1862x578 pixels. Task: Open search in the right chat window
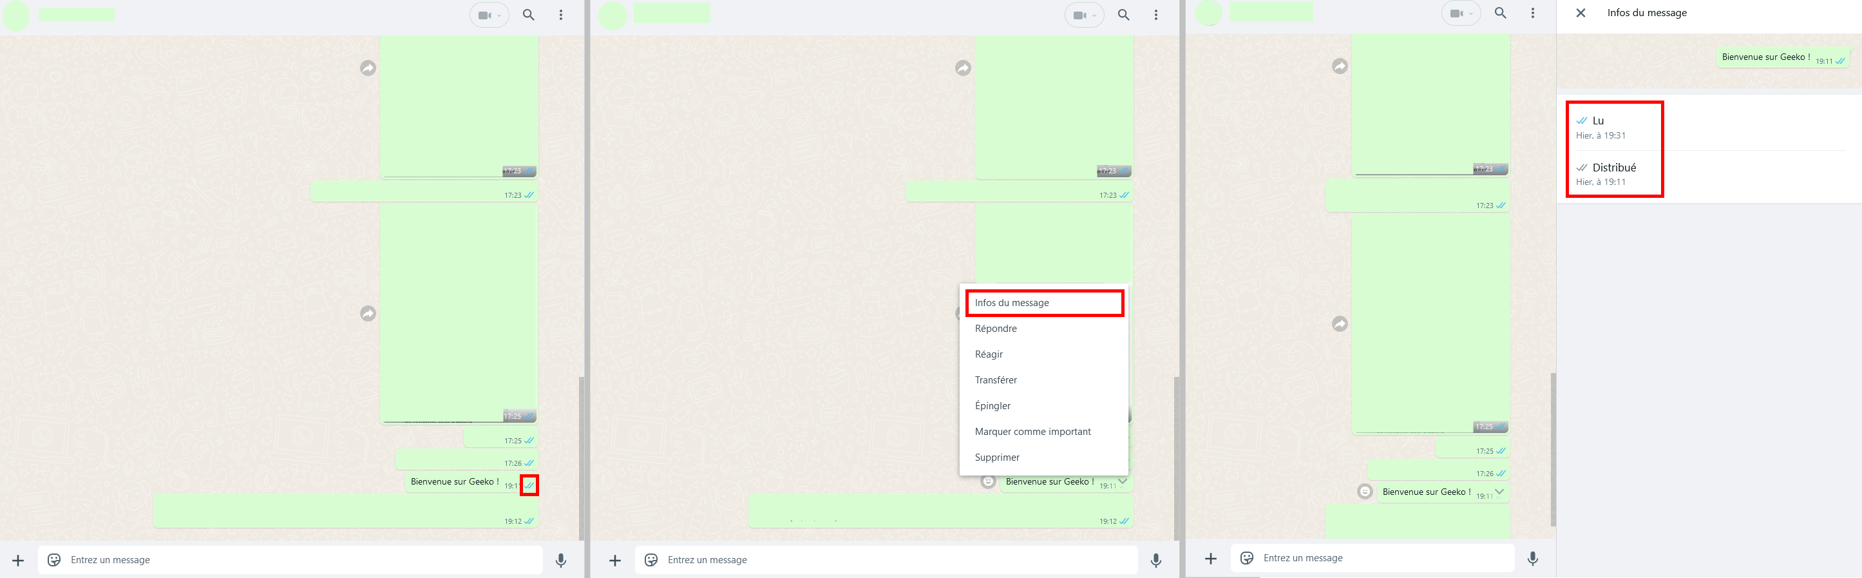[x=1501, y=13]
